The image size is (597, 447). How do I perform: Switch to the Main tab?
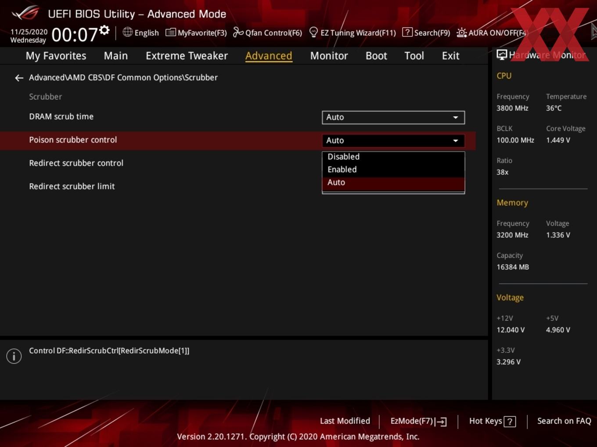tap(116, 56)
